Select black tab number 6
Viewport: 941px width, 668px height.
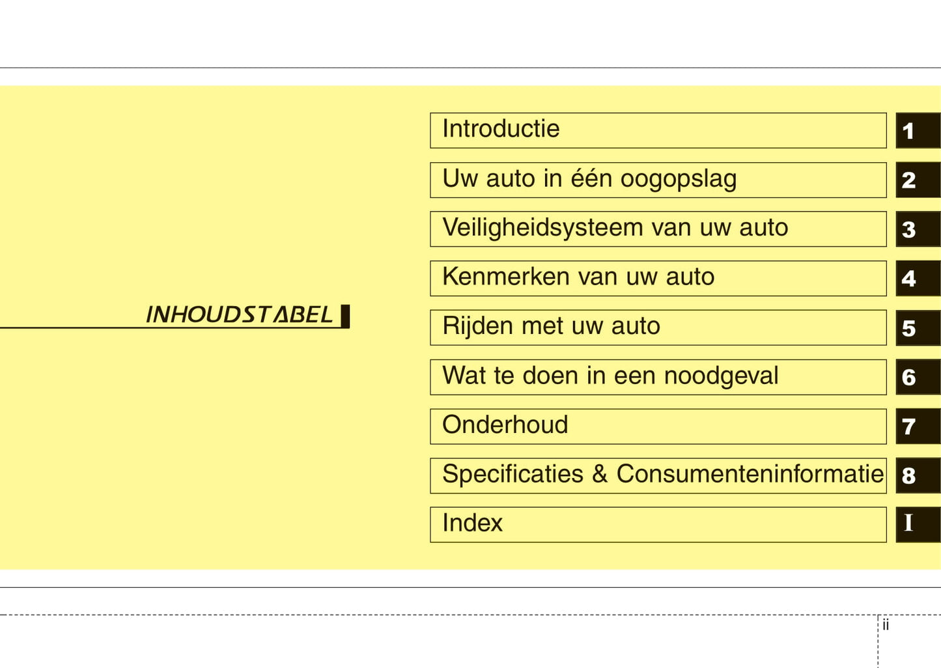click(x=918, y=377)
